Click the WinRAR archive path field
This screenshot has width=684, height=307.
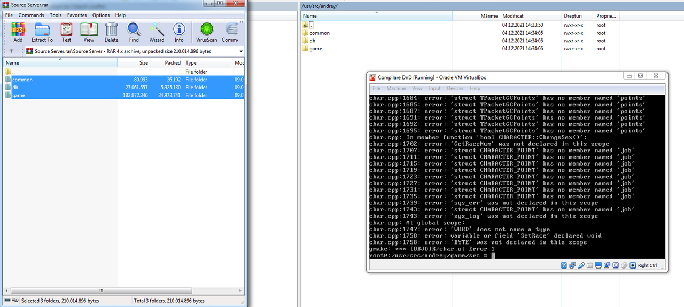[134, 51]
